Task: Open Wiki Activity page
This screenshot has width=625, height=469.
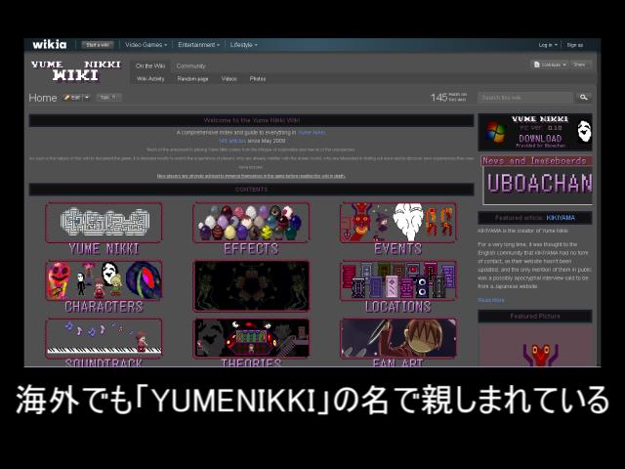Action: [x=150, y=79]
